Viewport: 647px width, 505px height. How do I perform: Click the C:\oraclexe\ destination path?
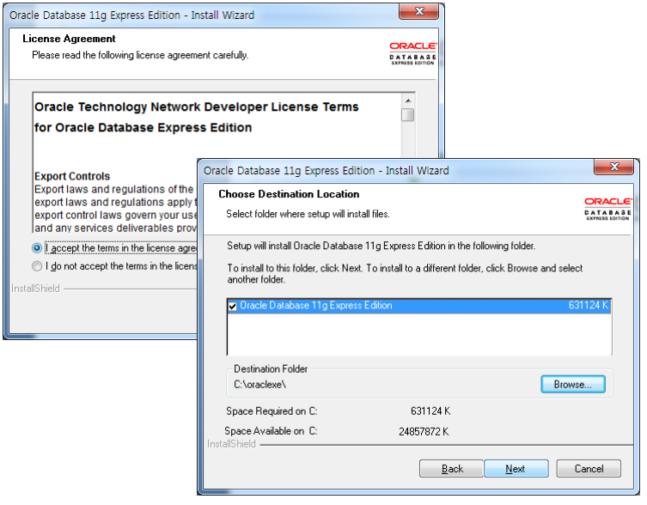coord(260,385)
